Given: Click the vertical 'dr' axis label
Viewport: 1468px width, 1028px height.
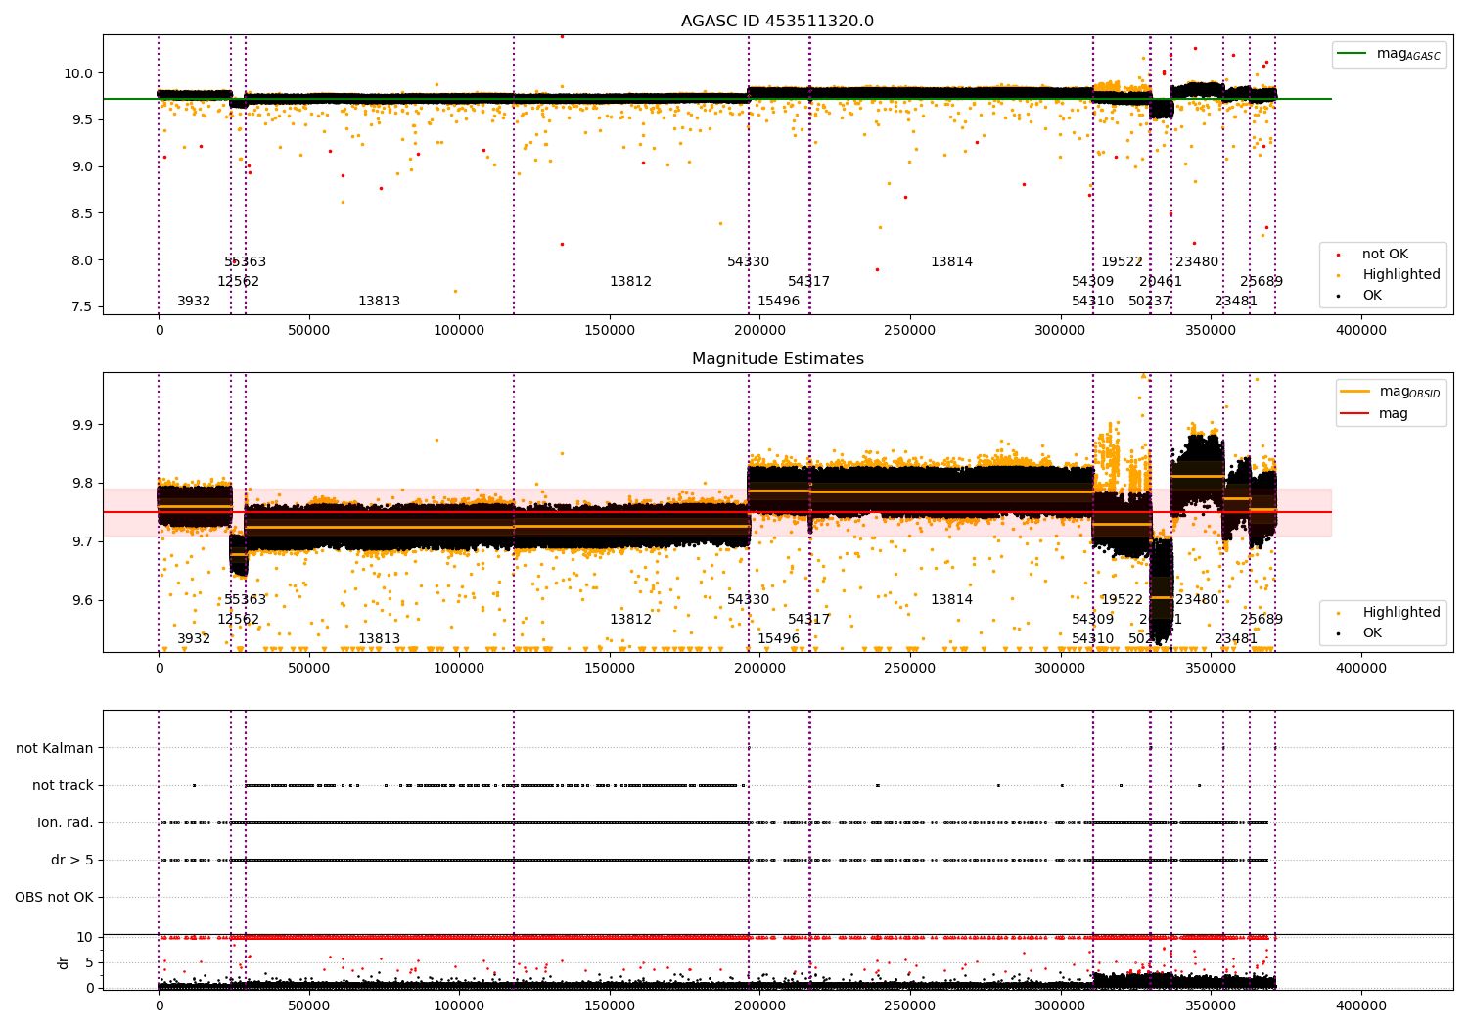Looking at the screenshot, I should (x=64, y=962).
